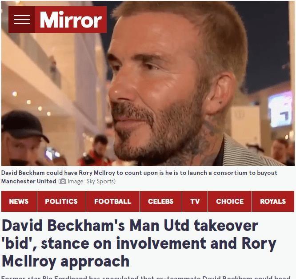Navigate to the Royals tab

[x=273, y=201]
